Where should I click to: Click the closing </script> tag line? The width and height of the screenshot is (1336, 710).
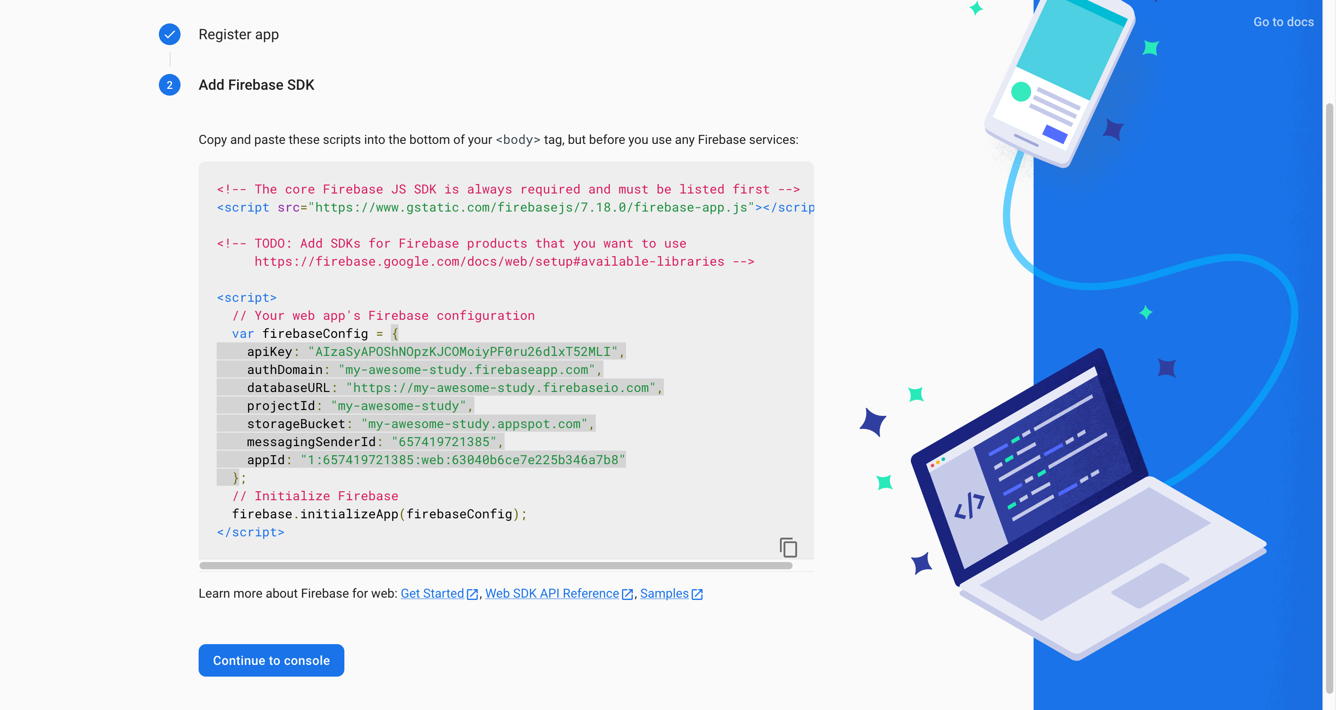point(250,532)
